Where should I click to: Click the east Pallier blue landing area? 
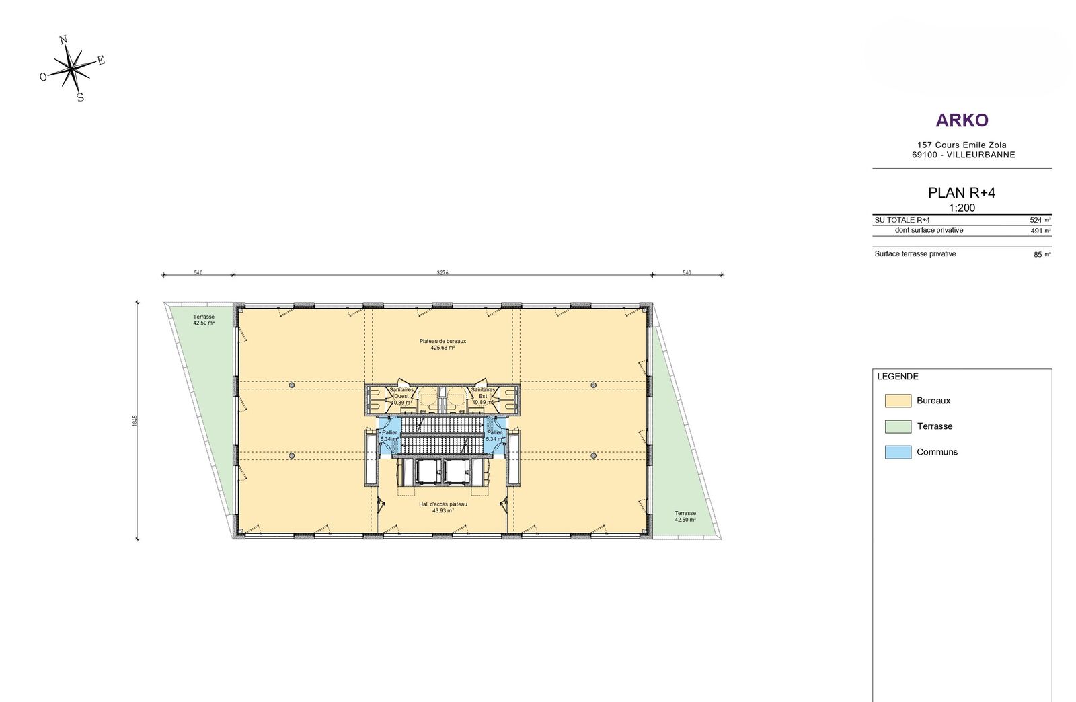495,436
